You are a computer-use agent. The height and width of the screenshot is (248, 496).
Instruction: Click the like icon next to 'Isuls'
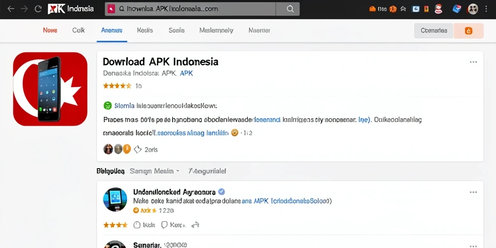click(137, 225)
